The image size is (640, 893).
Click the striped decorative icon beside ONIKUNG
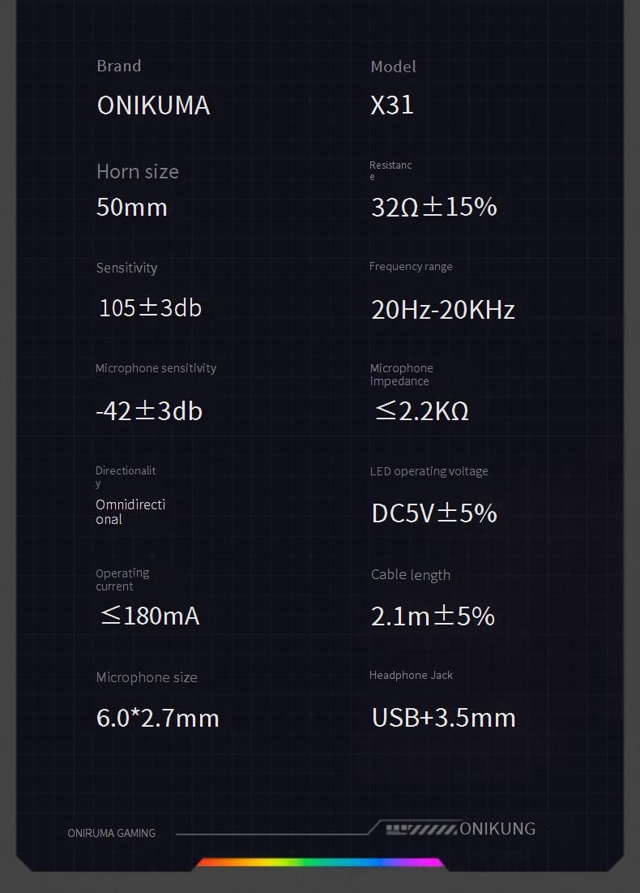pyautogui.click(x=420, y=830)
